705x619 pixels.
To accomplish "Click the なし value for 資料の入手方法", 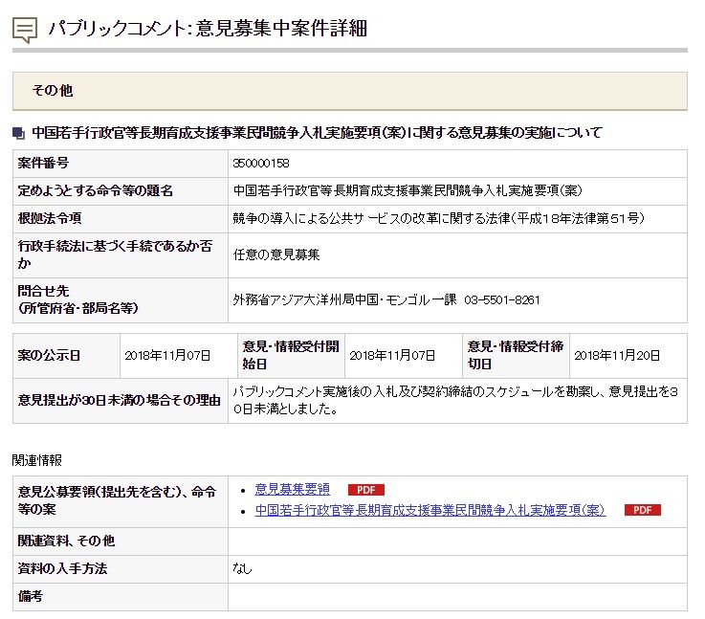I will click(x=243, y=568).
